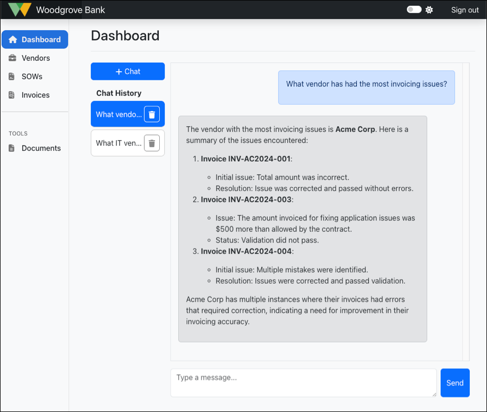Toggle the dark mode switch
Viewport: 487px width, 412px height.
tap(414, 10)
